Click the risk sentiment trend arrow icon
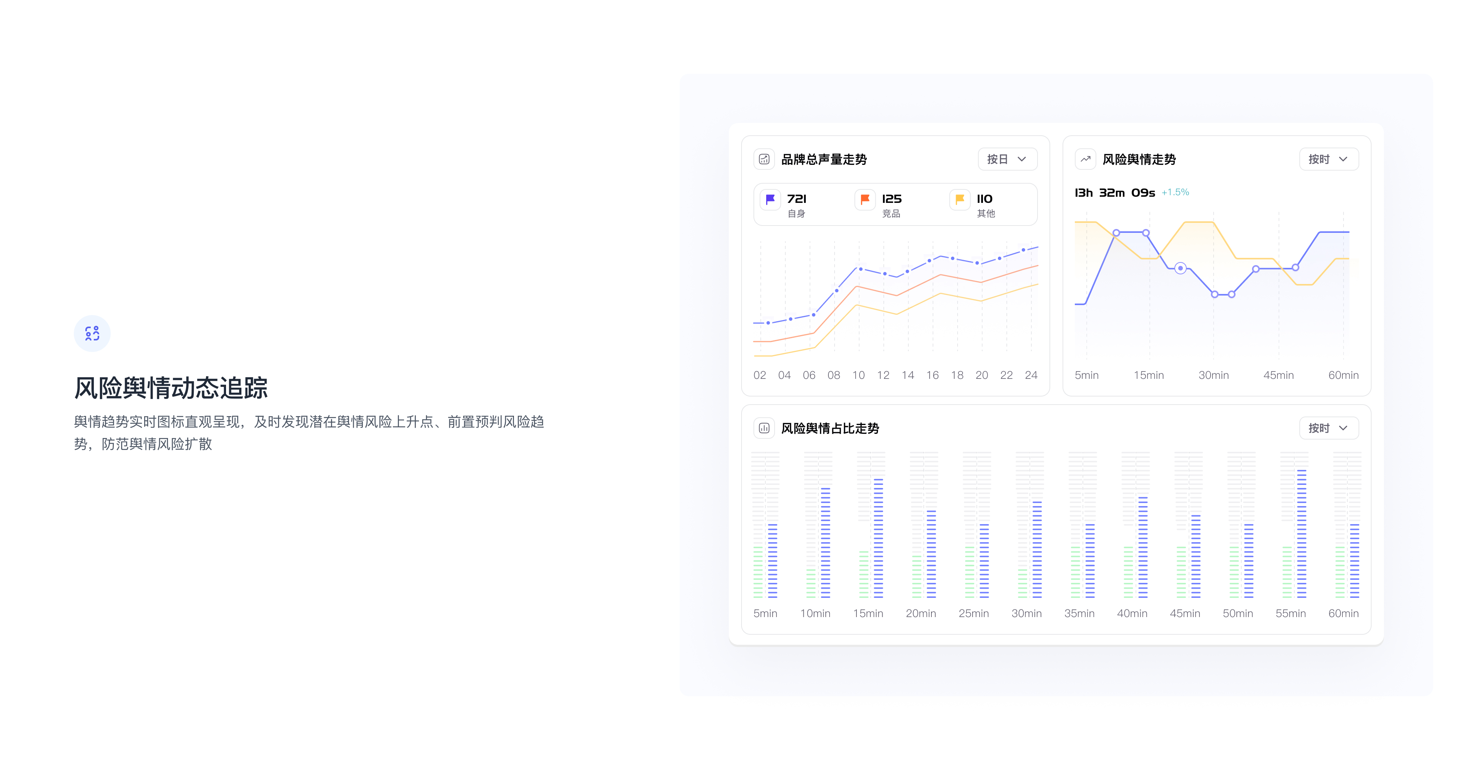 [1085, 159]
